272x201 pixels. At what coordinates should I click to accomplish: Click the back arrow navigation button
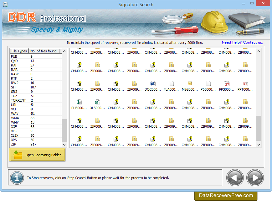click(235, 178)
